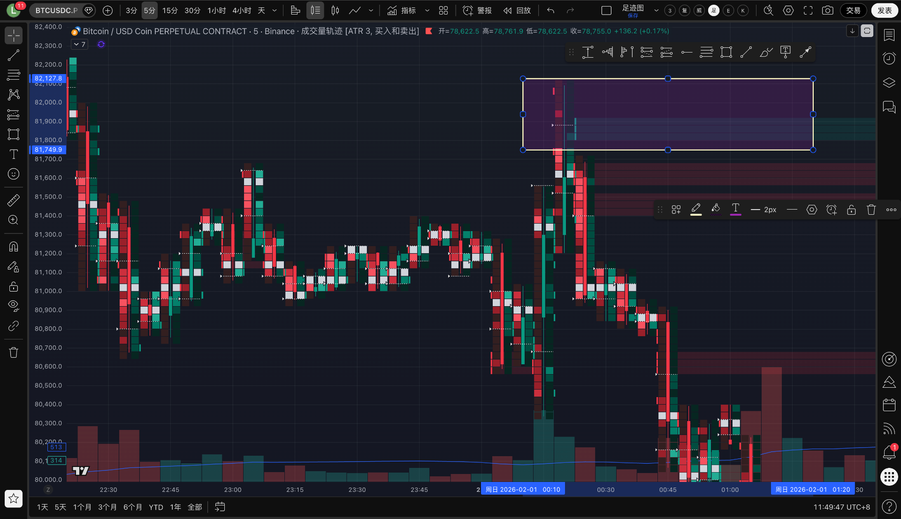Toggle lock all drawing tools
Viewport: 901px width, 519px height.
click(x=14, y=286)
